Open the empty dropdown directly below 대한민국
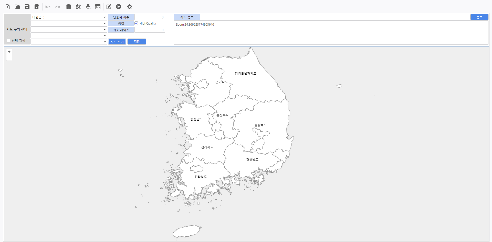The image size is (492, 242). pyautogui.click(x=69, y=23)
